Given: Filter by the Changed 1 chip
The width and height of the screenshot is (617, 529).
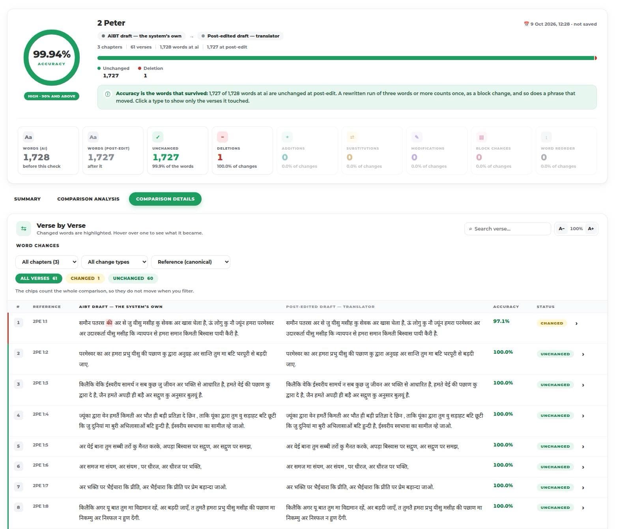Looking at the screenshot, I should 85,278.
